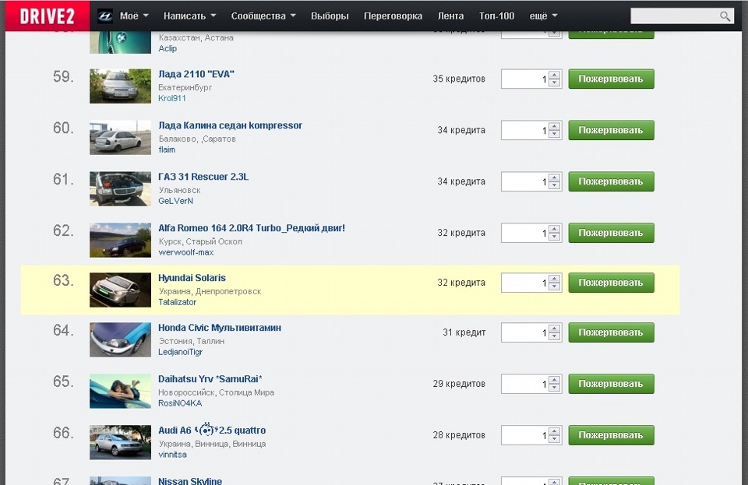
Task: Click Лада Калина седан thumbnail
Action: point(120,138)
